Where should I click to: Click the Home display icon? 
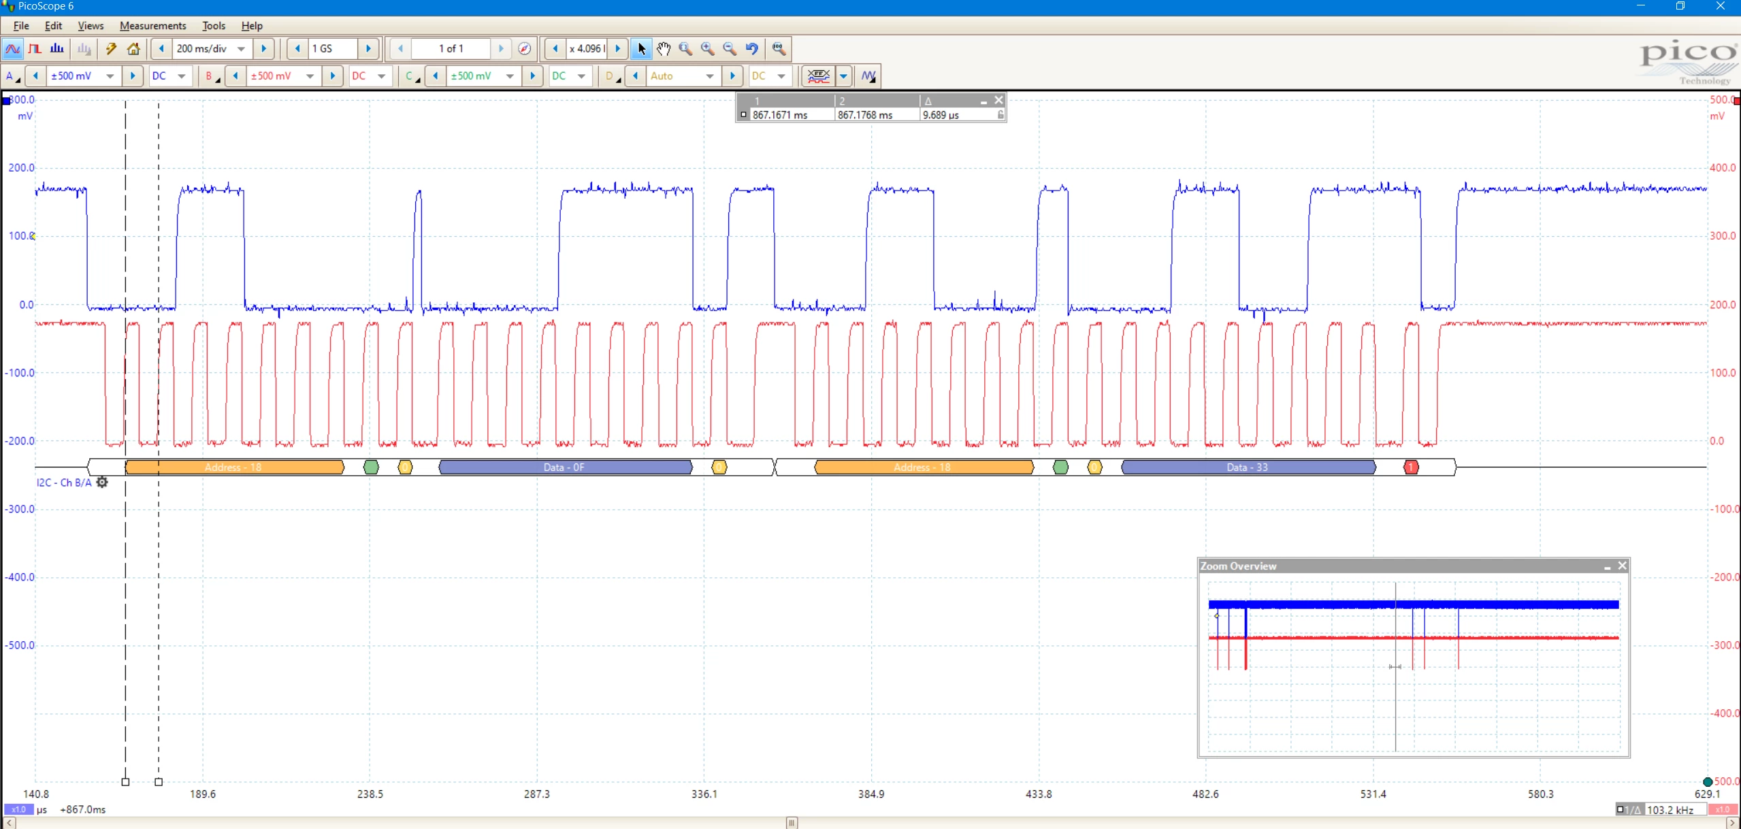coord(133,49)
